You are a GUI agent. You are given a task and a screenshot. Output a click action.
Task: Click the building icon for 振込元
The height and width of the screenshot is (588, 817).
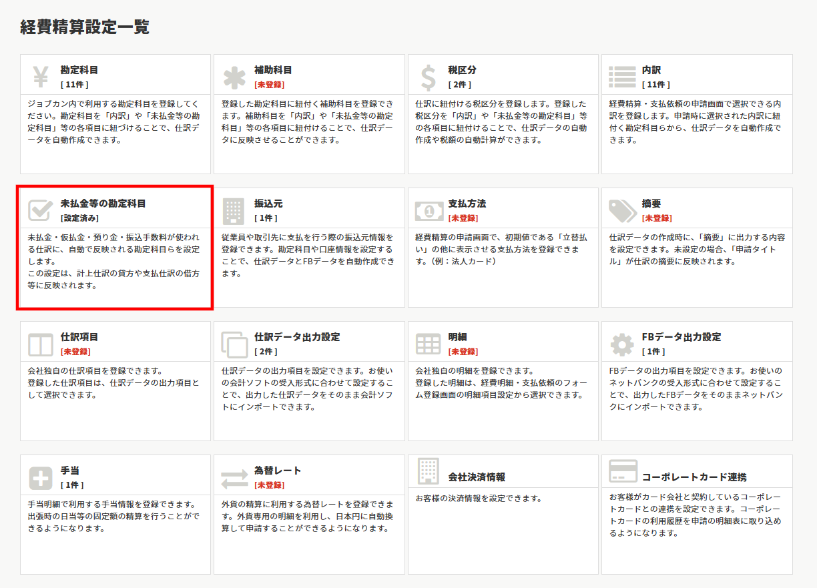pyautogui.click(x=234, y=210)
